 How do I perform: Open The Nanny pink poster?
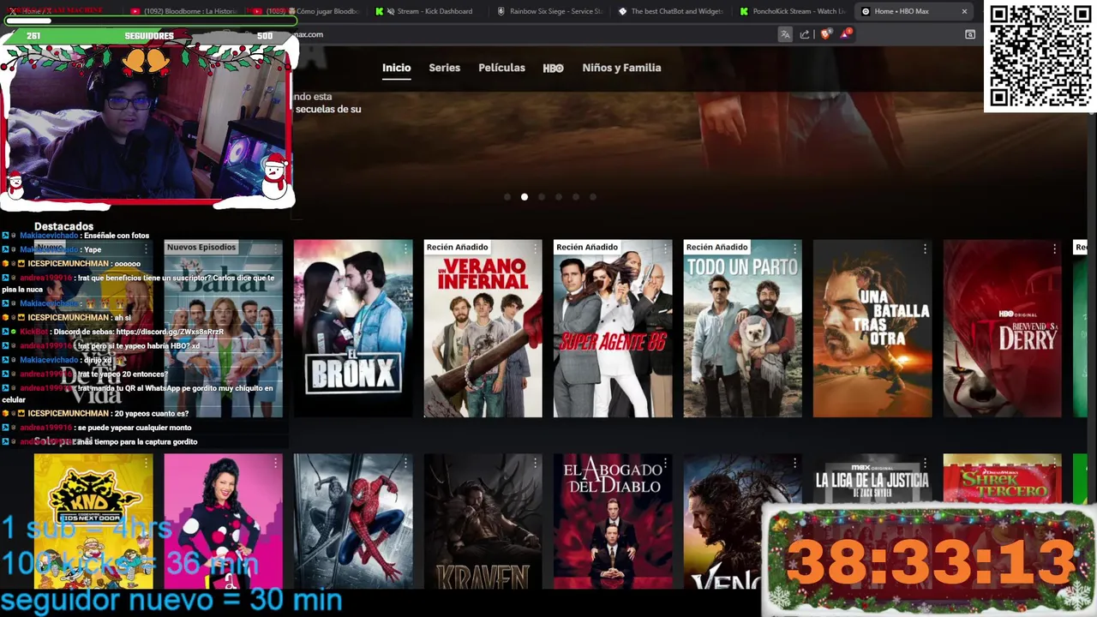coord(223,521)
